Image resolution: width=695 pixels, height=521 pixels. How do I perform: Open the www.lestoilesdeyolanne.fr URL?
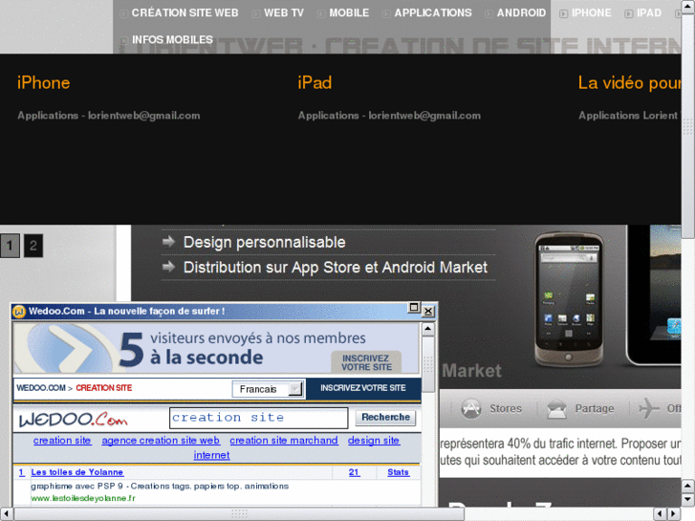pyautogui.click(x=83, y=498)
